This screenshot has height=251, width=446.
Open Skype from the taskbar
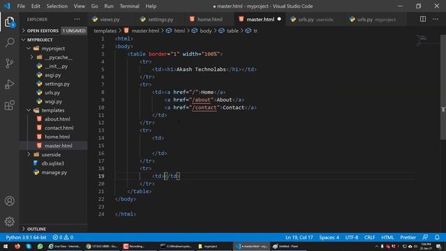tap(29, 246)
